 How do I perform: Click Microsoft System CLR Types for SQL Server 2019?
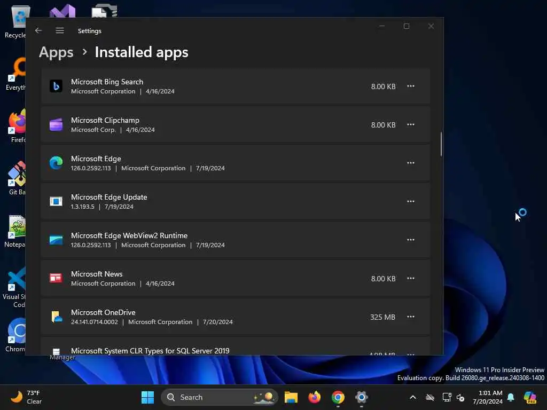tap(150, 351)
